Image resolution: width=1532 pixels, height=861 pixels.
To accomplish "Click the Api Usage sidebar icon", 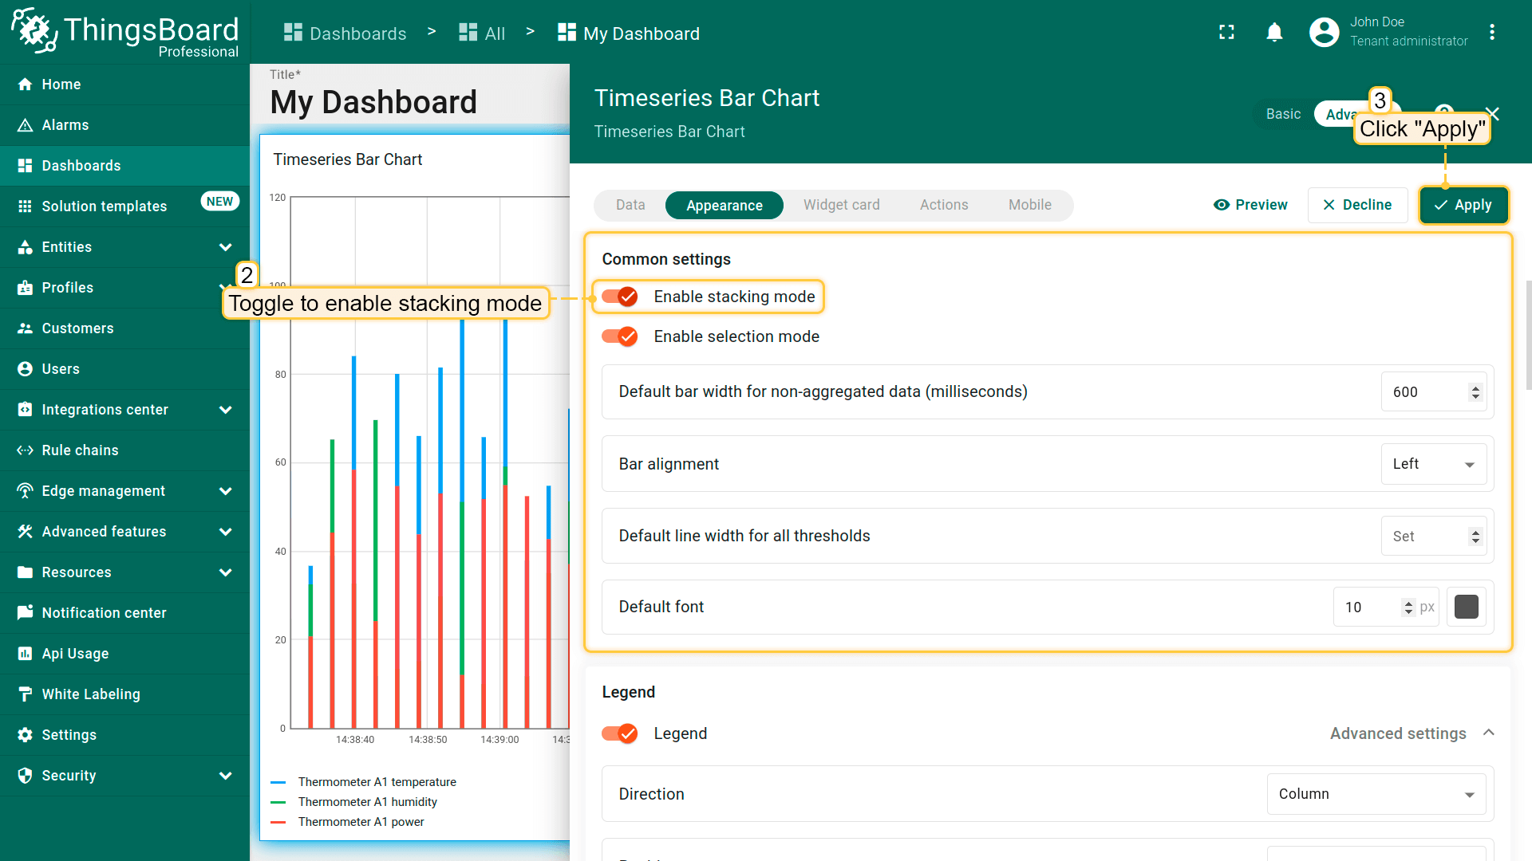I will pos(25,654).
